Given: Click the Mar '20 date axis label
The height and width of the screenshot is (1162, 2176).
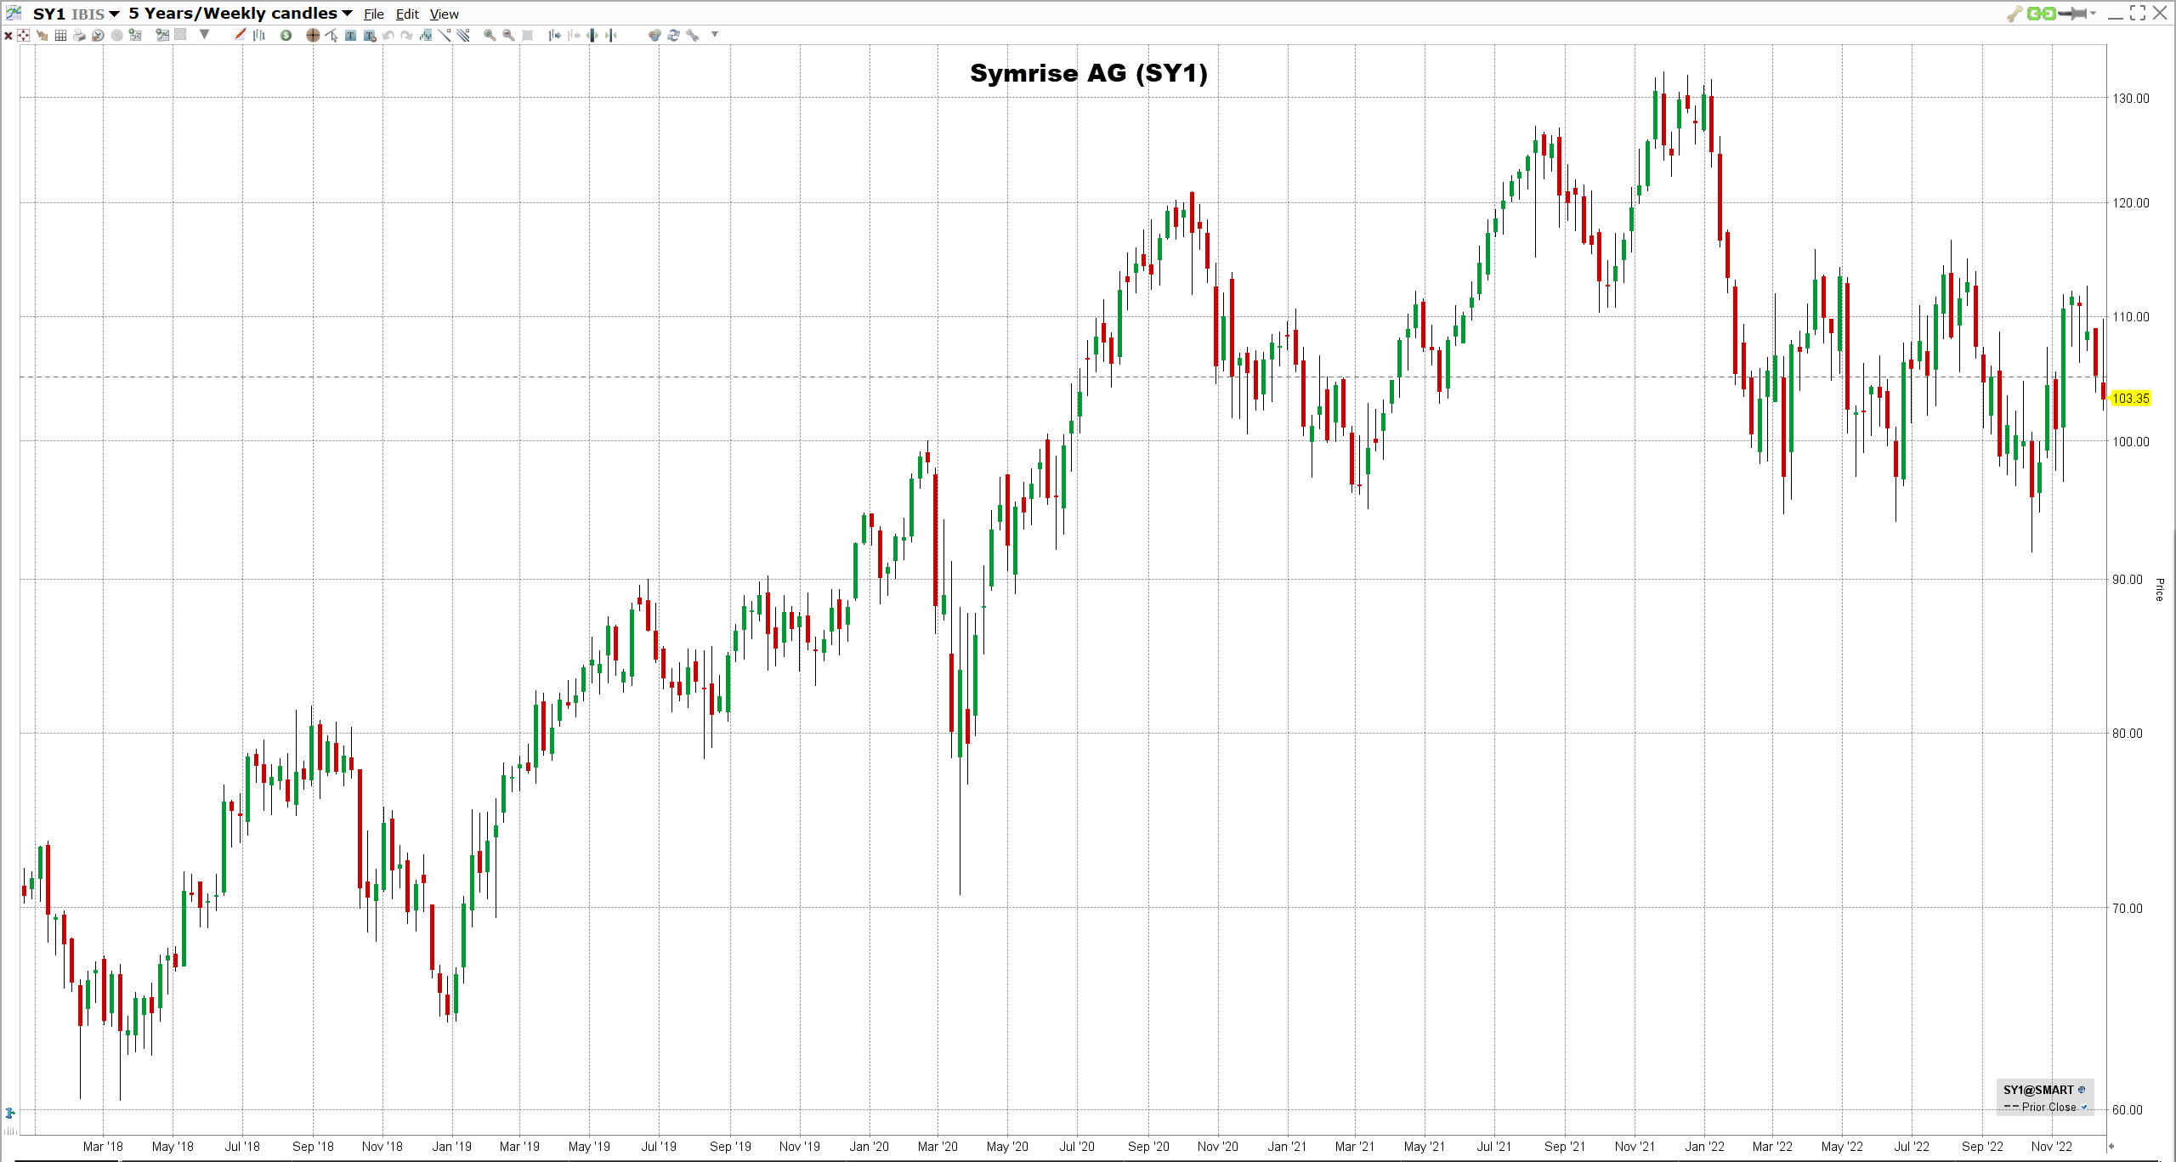Looking at the screenshot, I should (938, 1146).
